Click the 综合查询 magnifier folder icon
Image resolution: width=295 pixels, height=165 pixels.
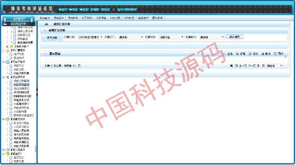(8, 77)
